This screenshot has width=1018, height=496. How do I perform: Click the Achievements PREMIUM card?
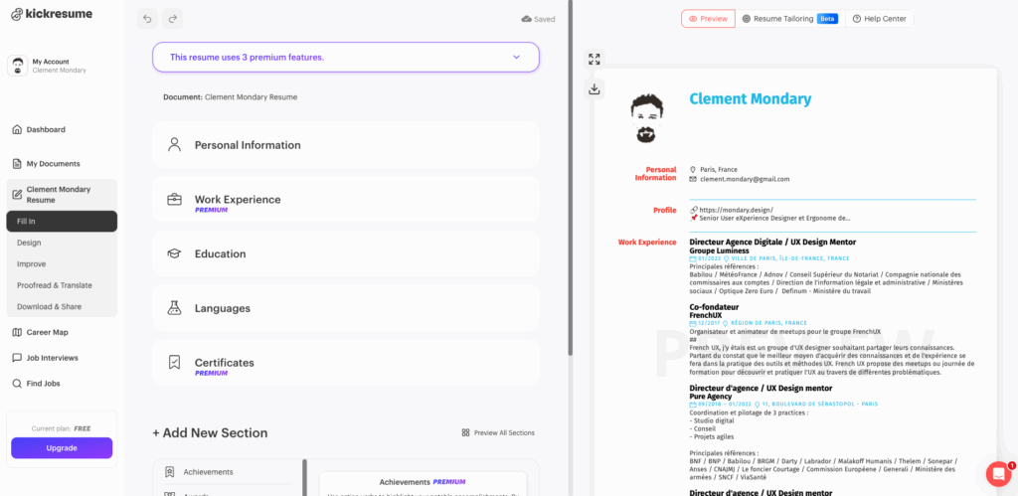(423, 484)
